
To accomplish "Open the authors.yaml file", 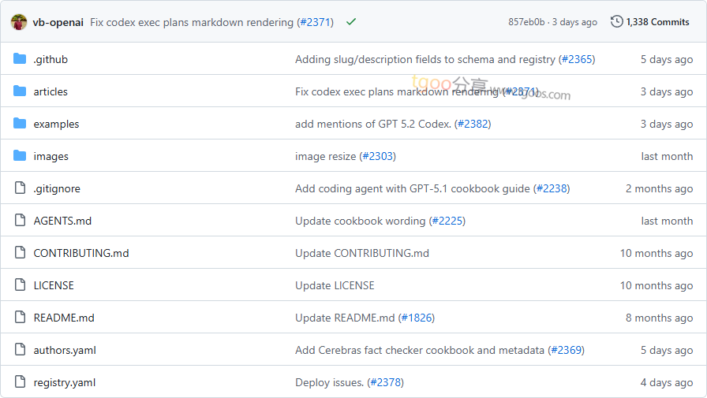I will point(65,350).
